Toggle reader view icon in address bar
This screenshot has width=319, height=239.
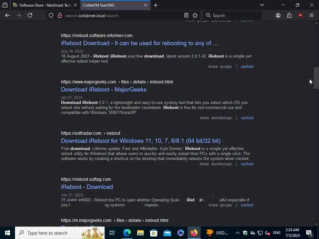[186, 16]
